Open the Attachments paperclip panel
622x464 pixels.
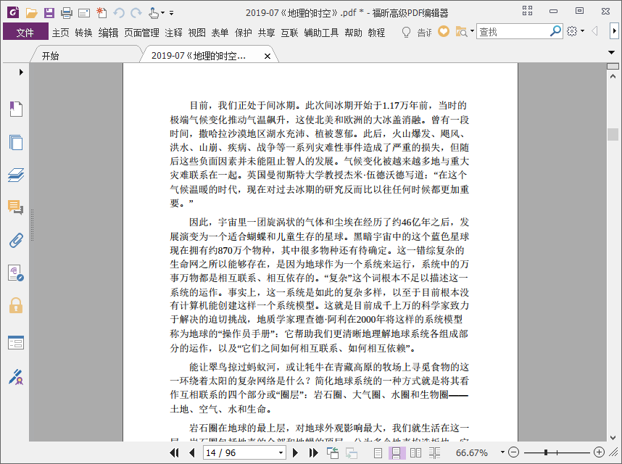(16, 240)
